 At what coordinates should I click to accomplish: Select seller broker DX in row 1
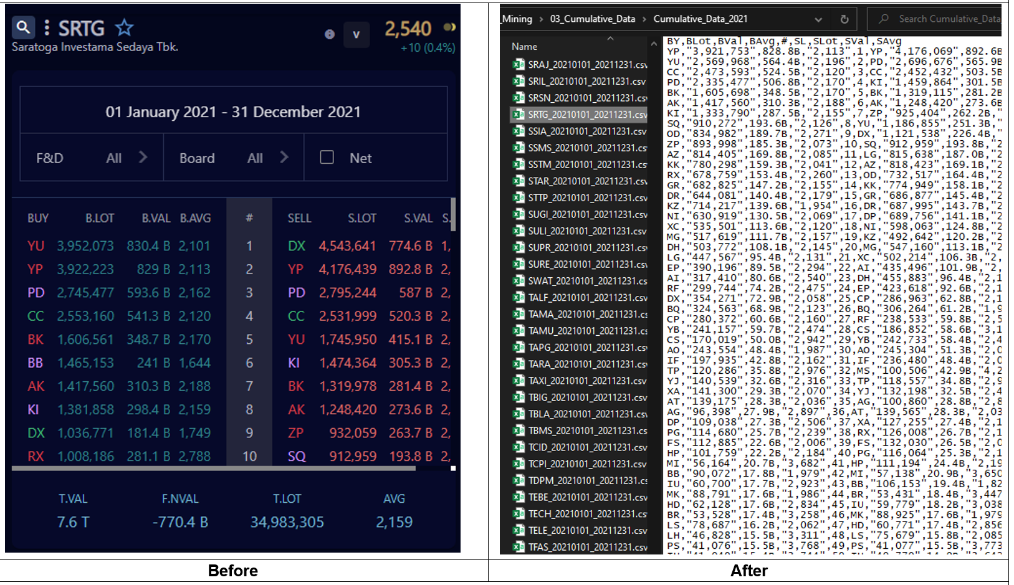(x=297, y=246)
